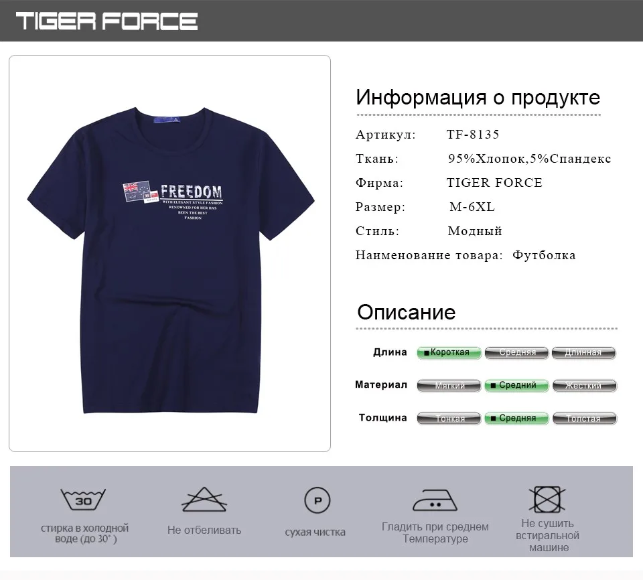This screenshot has height=580, width=643.
Task: Click the сухая чистка caption
Action: [x=315, y=532]
